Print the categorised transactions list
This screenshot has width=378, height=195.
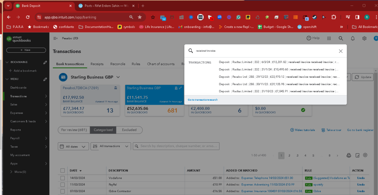348,155
